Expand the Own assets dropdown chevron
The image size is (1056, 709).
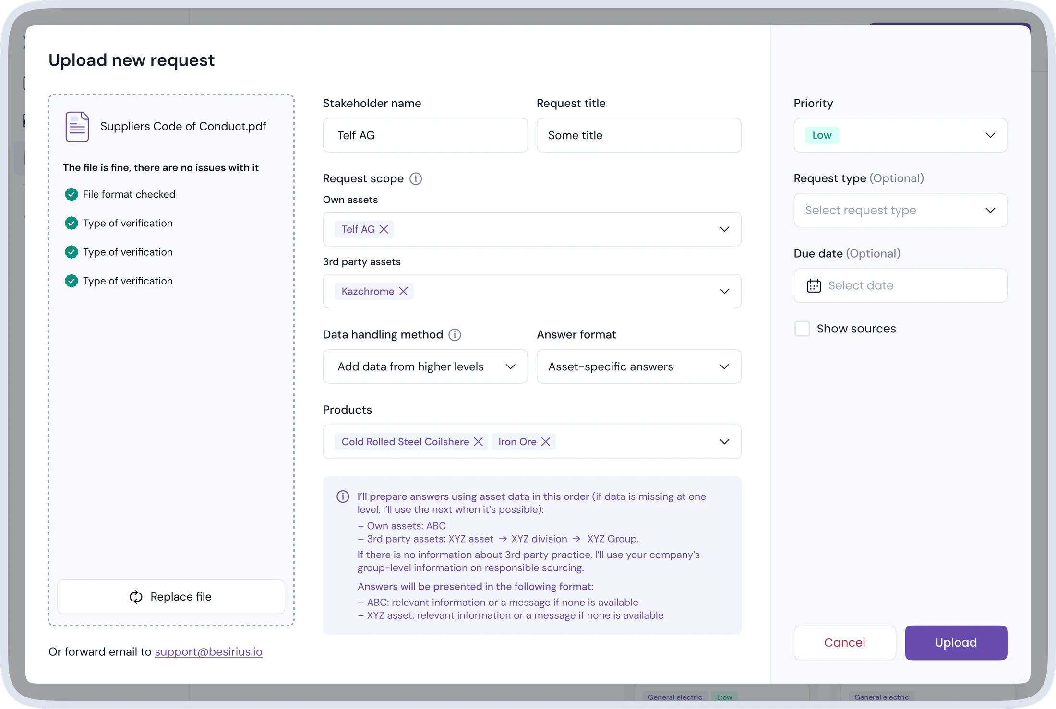click(x=724, y=229)
